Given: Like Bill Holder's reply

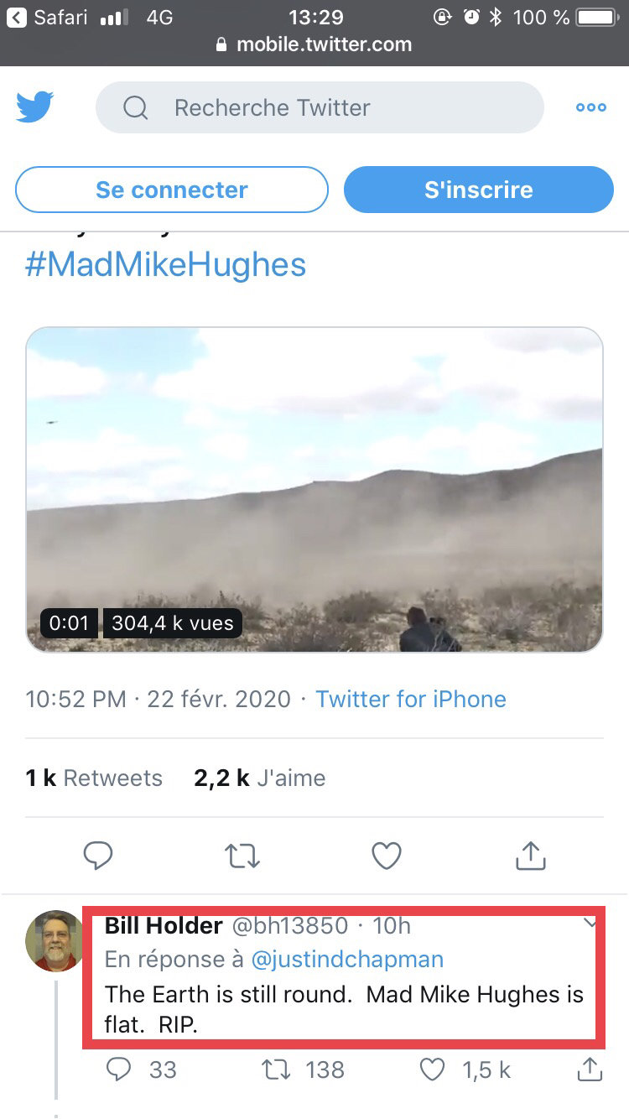Looking at the screenshot, I should point(432,1069).
